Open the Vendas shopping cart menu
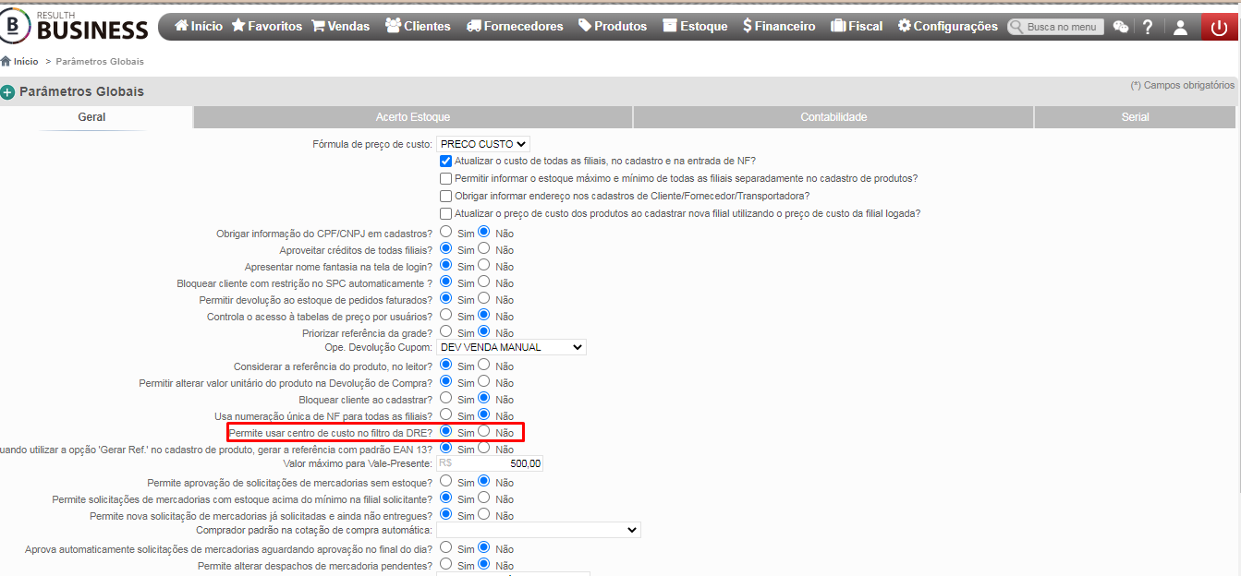This screenshot has height=576, width=1241. [x=342, y=27]
